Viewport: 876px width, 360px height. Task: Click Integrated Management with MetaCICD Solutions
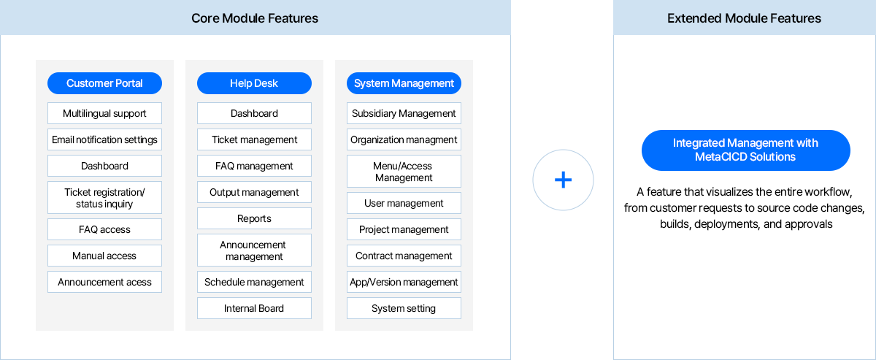pos(745,150)
